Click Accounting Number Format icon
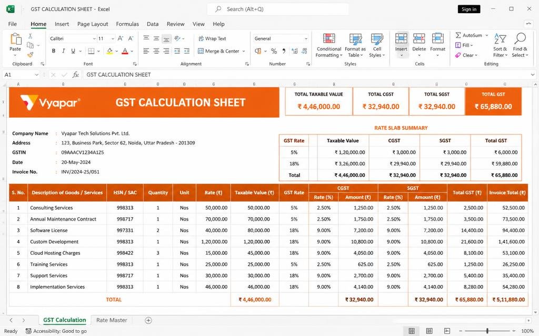 (258, 51)
